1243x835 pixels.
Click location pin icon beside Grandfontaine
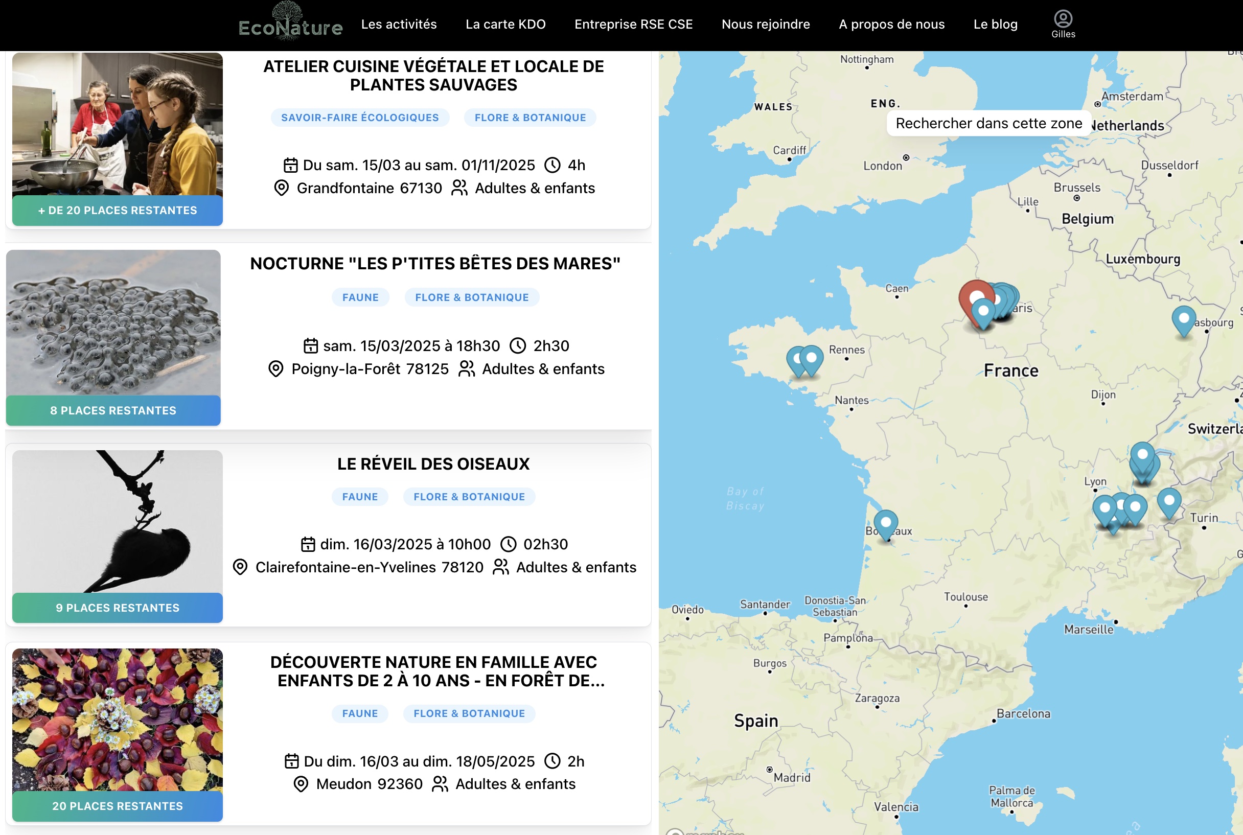tap(281, 188)
